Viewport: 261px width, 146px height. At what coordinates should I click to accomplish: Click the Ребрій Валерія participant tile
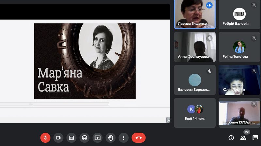(x=239, y=14)
